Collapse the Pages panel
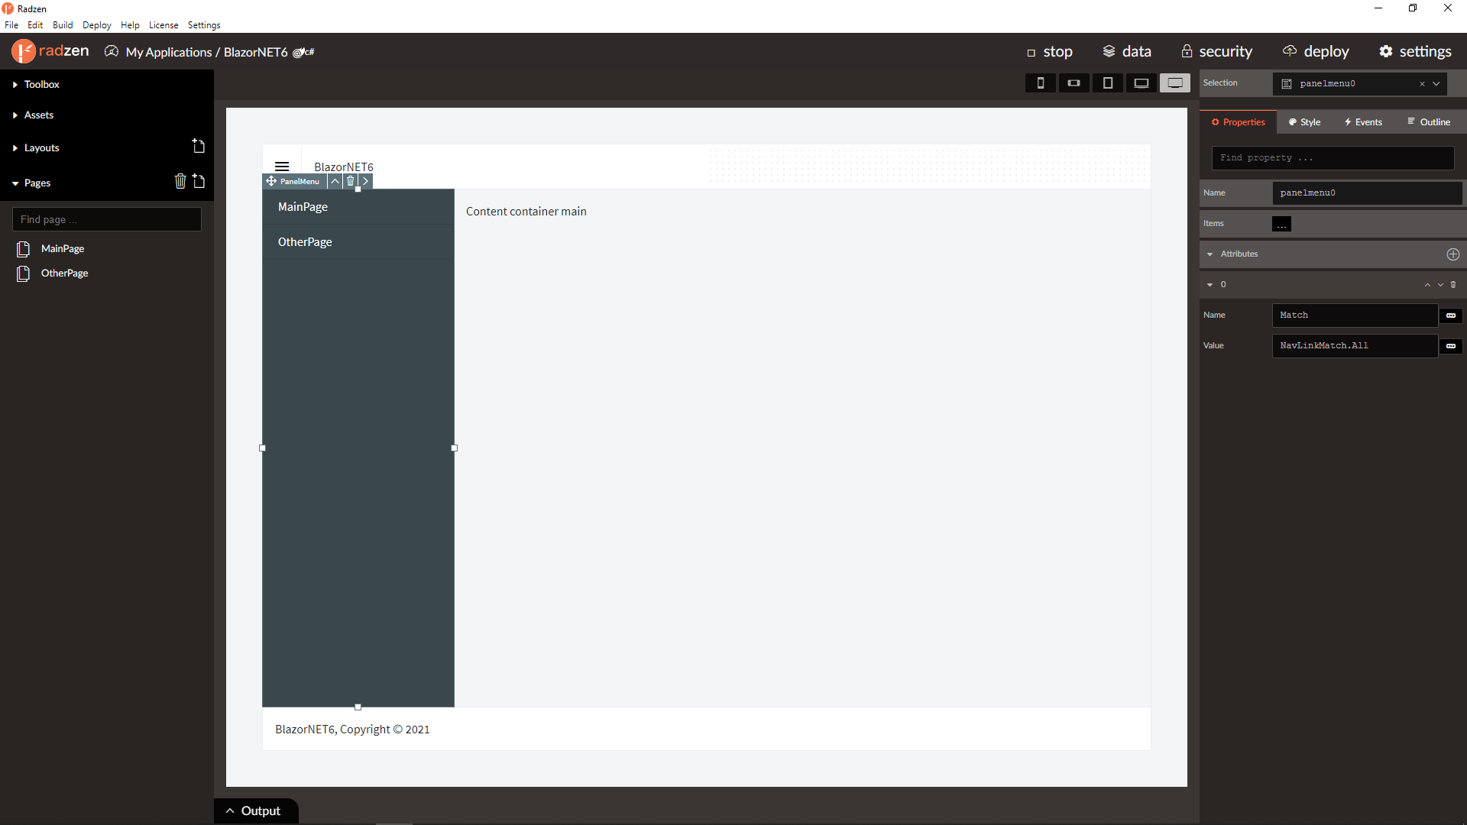 tap(31, 183)
